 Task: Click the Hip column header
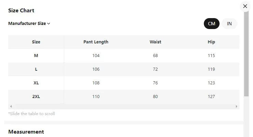[x=211, y=42]
